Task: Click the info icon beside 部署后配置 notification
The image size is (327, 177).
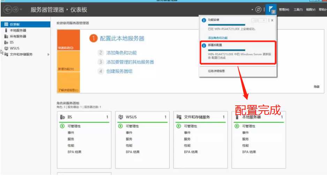Action: (x=204, y=46)
